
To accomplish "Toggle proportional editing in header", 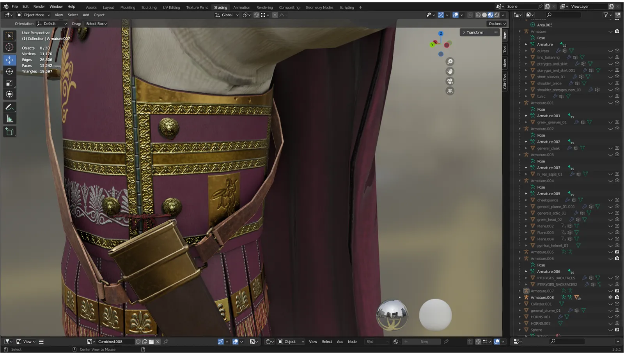I will [x=275, y=15].
